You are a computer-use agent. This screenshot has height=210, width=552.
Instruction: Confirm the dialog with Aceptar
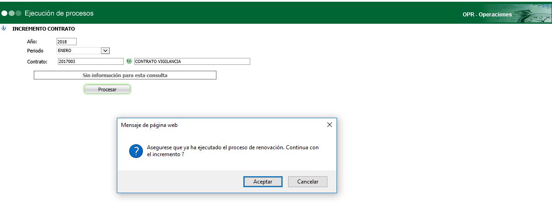pyautogui.click(x=263, y=182)
